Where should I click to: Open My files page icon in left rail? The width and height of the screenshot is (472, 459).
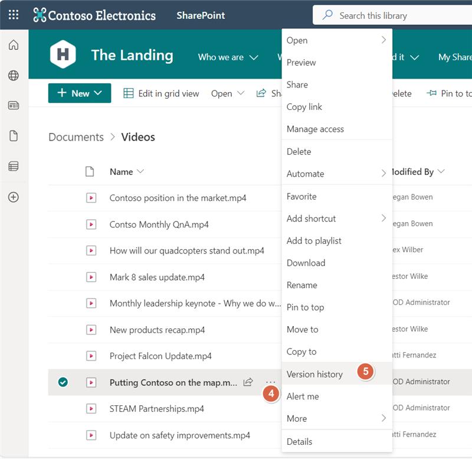coord(14,136)
